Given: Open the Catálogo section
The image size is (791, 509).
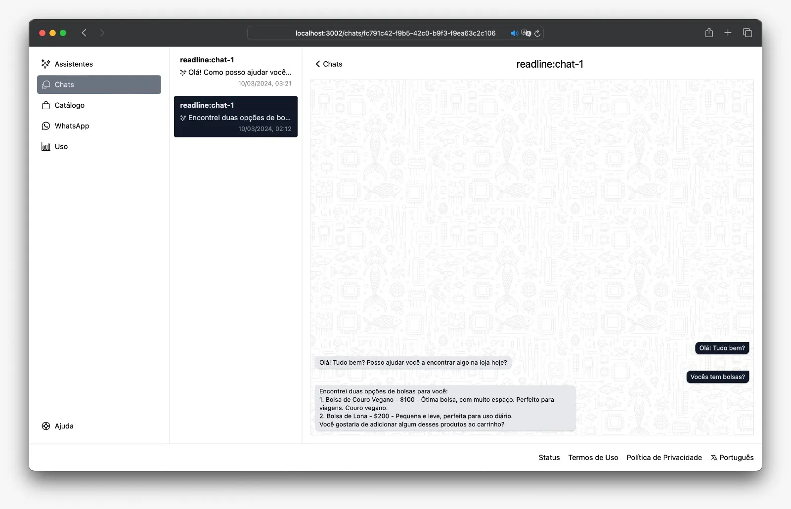Looking at the screenshot, I should pos(99,105).
